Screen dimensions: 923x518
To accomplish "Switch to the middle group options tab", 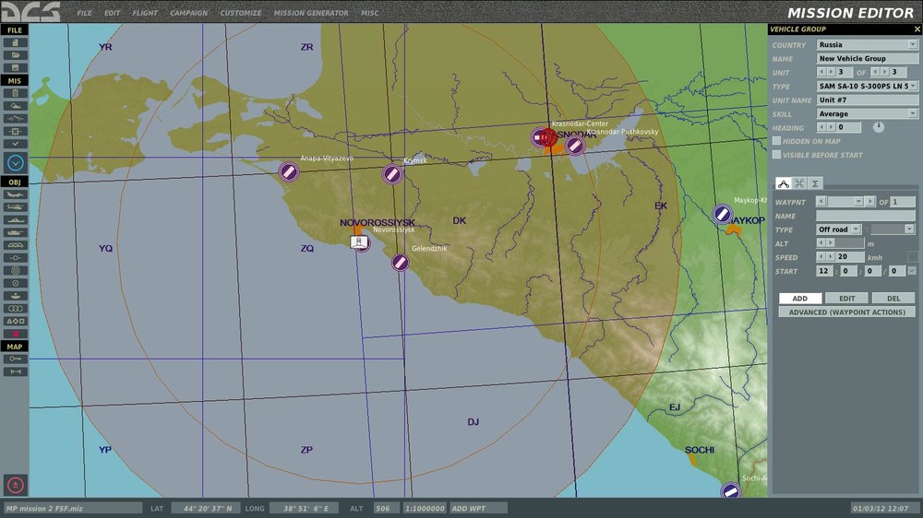I will click(799, 183).
